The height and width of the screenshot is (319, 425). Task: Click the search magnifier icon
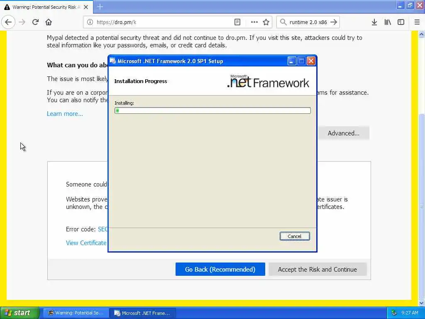(x=283, y=22)
